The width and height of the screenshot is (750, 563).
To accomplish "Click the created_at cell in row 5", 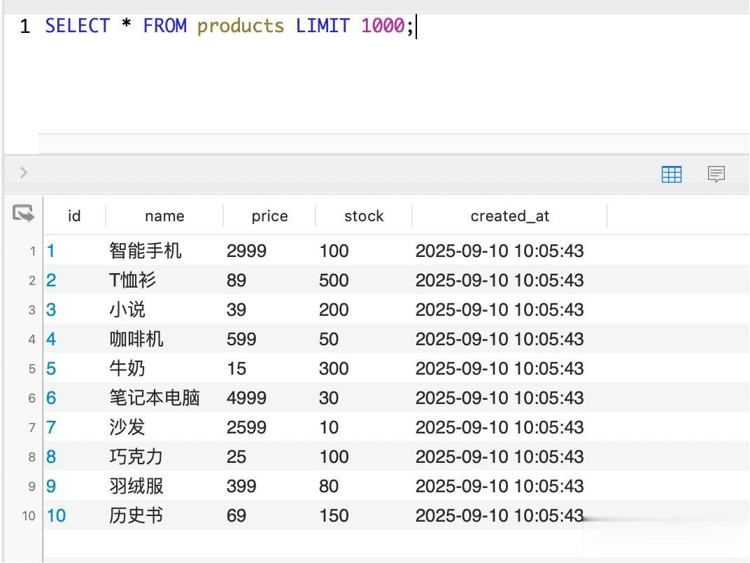I will [499, 369].
